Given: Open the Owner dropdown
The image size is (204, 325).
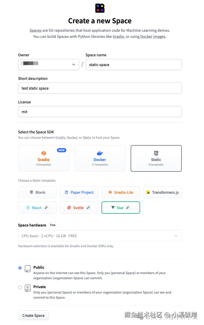Looking at the screenshot, I should (x=49, y=64).
